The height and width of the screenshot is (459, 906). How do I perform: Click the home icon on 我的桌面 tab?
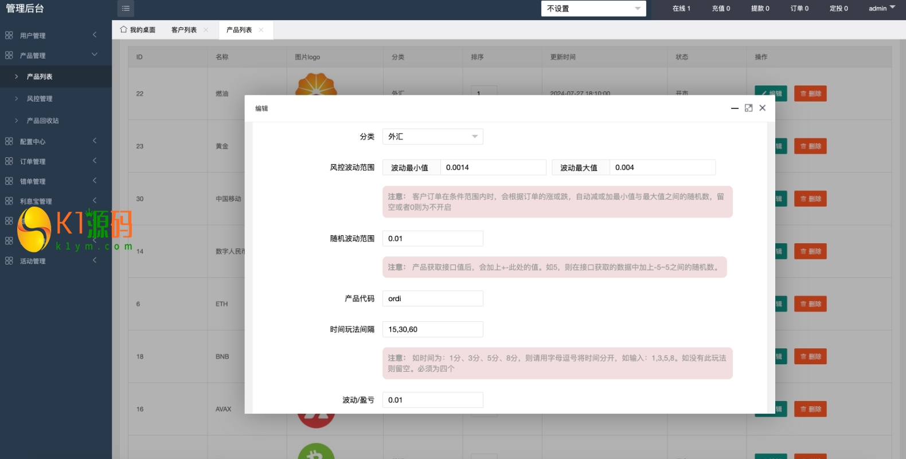(x=123, y=29)
